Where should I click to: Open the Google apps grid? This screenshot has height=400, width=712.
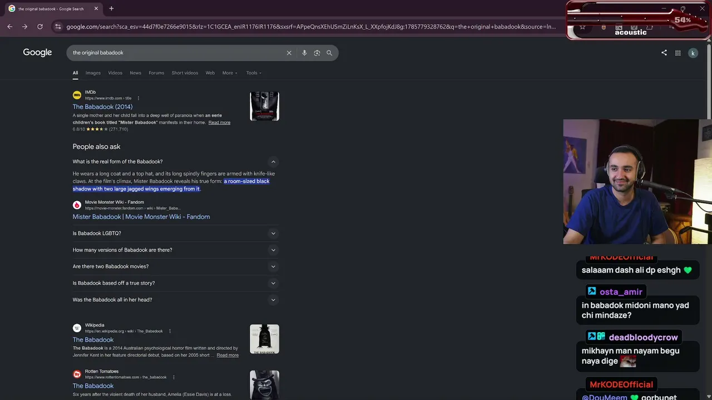[678, 53]
